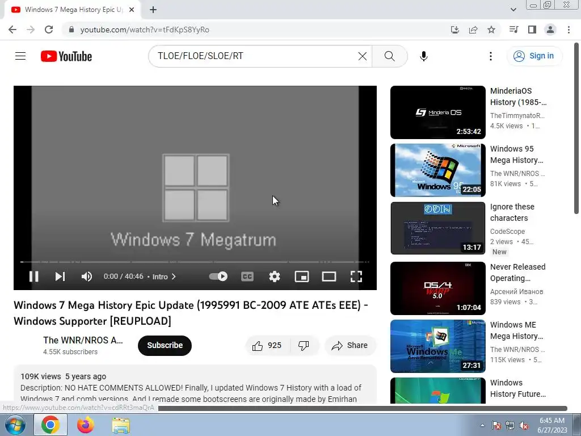Enable miniplayer mode
The height and width of the screenshot is (436, 581).
click(x=302, y=276)
